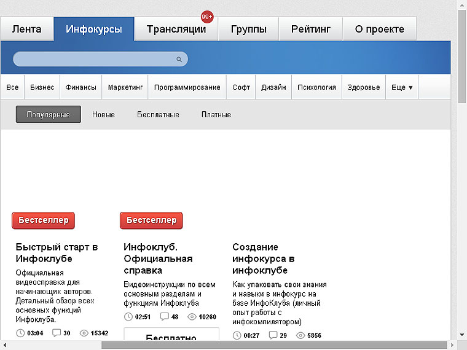The image size is (467, 350).
Task: Filter by Платные courses
Action: 216,114
